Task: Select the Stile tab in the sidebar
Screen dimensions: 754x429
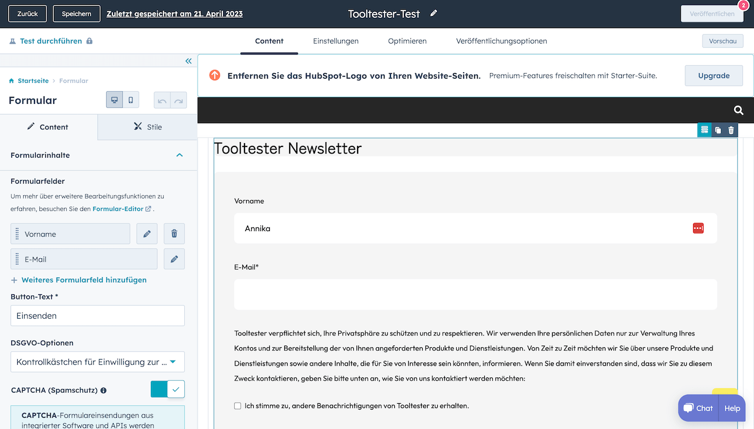Action: pos(148,127)
